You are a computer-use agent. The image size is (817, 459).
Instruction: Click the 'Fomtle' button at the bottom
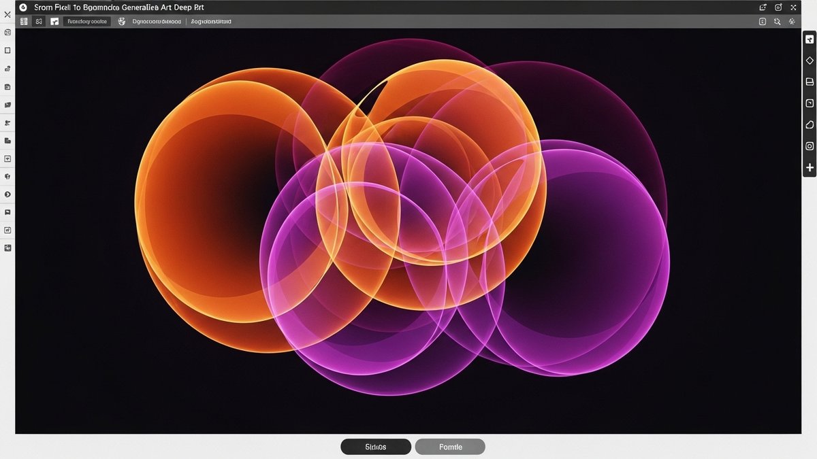(x=450, y=447)
